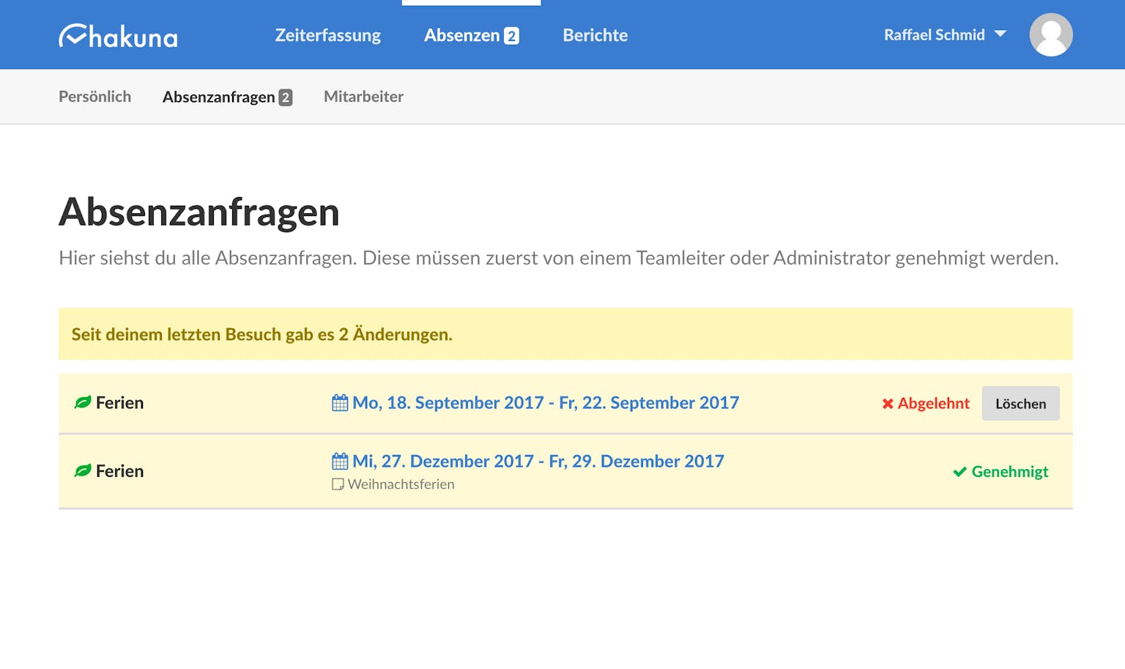Expand the Raffael Schmid dropdown arrow
Screen dimensions: 1125x669
point(1000,34)
